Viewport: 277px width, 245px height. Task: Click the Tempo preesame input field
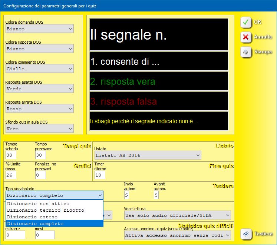click(40, 155)
